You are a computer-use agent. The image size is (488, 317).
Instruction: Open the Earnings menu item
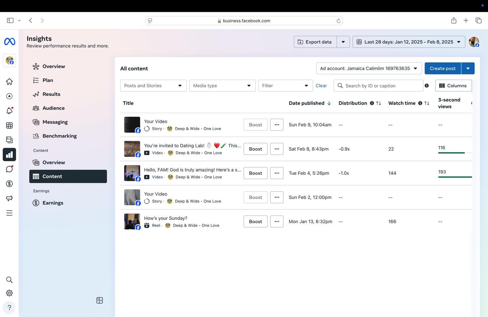(68, 203)
